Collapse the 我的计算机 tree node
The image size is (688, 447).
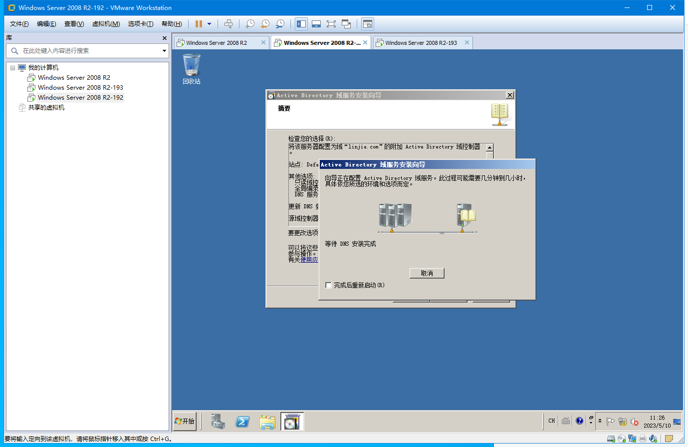(x=12, y=68)
